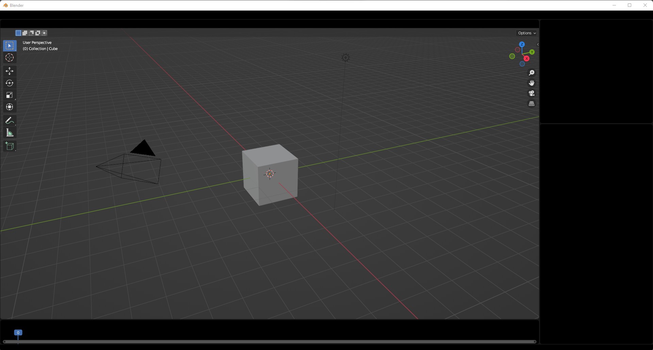Image resolution: width=653 pixels, height=350 pixels.
Task: Set selection mode to invert
Action: (38, 33)
